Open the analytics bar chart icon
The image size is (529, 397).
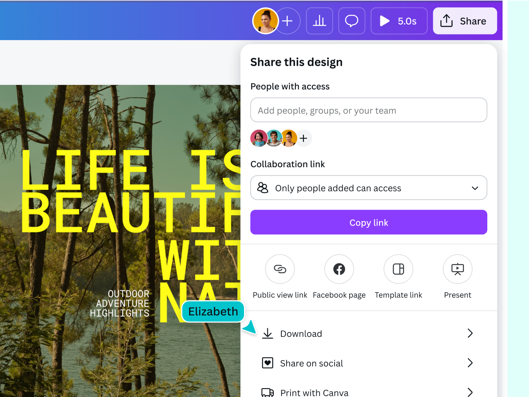(x=319, y=21)
